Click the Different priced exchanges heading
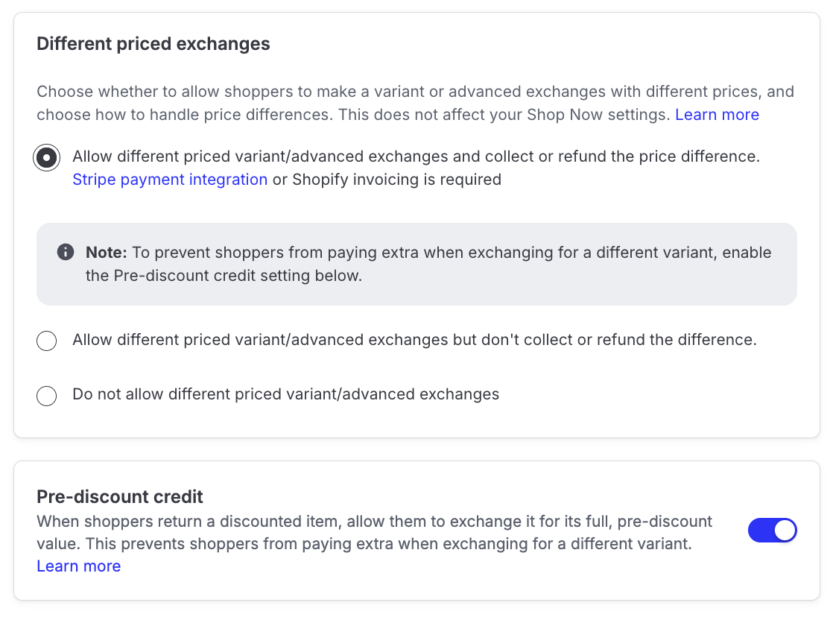 point(153,44)
